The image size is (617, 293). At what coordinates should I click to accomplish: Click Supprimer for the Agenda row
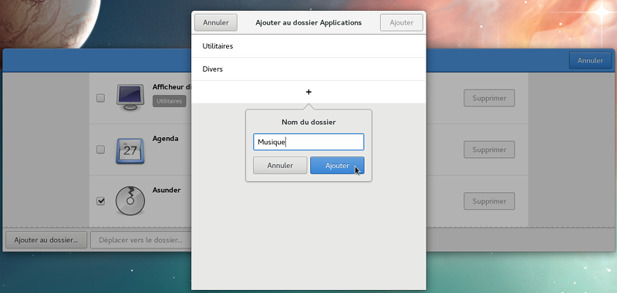489,150
